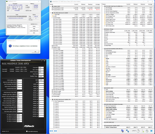The width and height of the screenshot is (155, 134).
Task: Toggle the Auto Refresh checkbox
Action: (27, 131)
